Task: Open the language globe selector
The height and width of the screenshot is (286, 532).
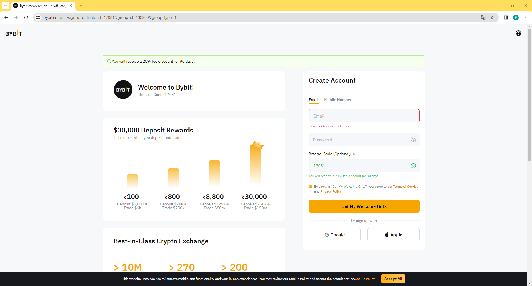Action: point(518,34)
